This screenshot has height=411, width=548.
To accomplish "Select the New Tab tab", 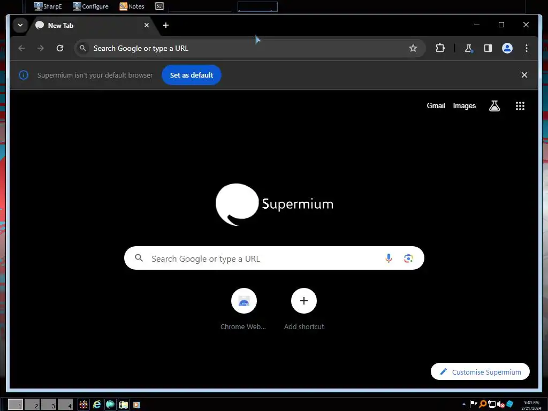I will (92, 25).
